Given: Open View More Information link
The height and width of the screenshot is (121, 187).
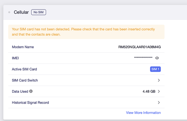Looking at the screenshot, I should [x=143, y=113].
